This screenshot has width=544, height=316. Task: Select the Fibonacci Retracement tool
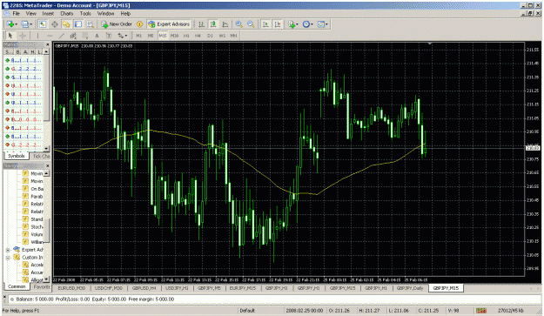tap(85, 36)
